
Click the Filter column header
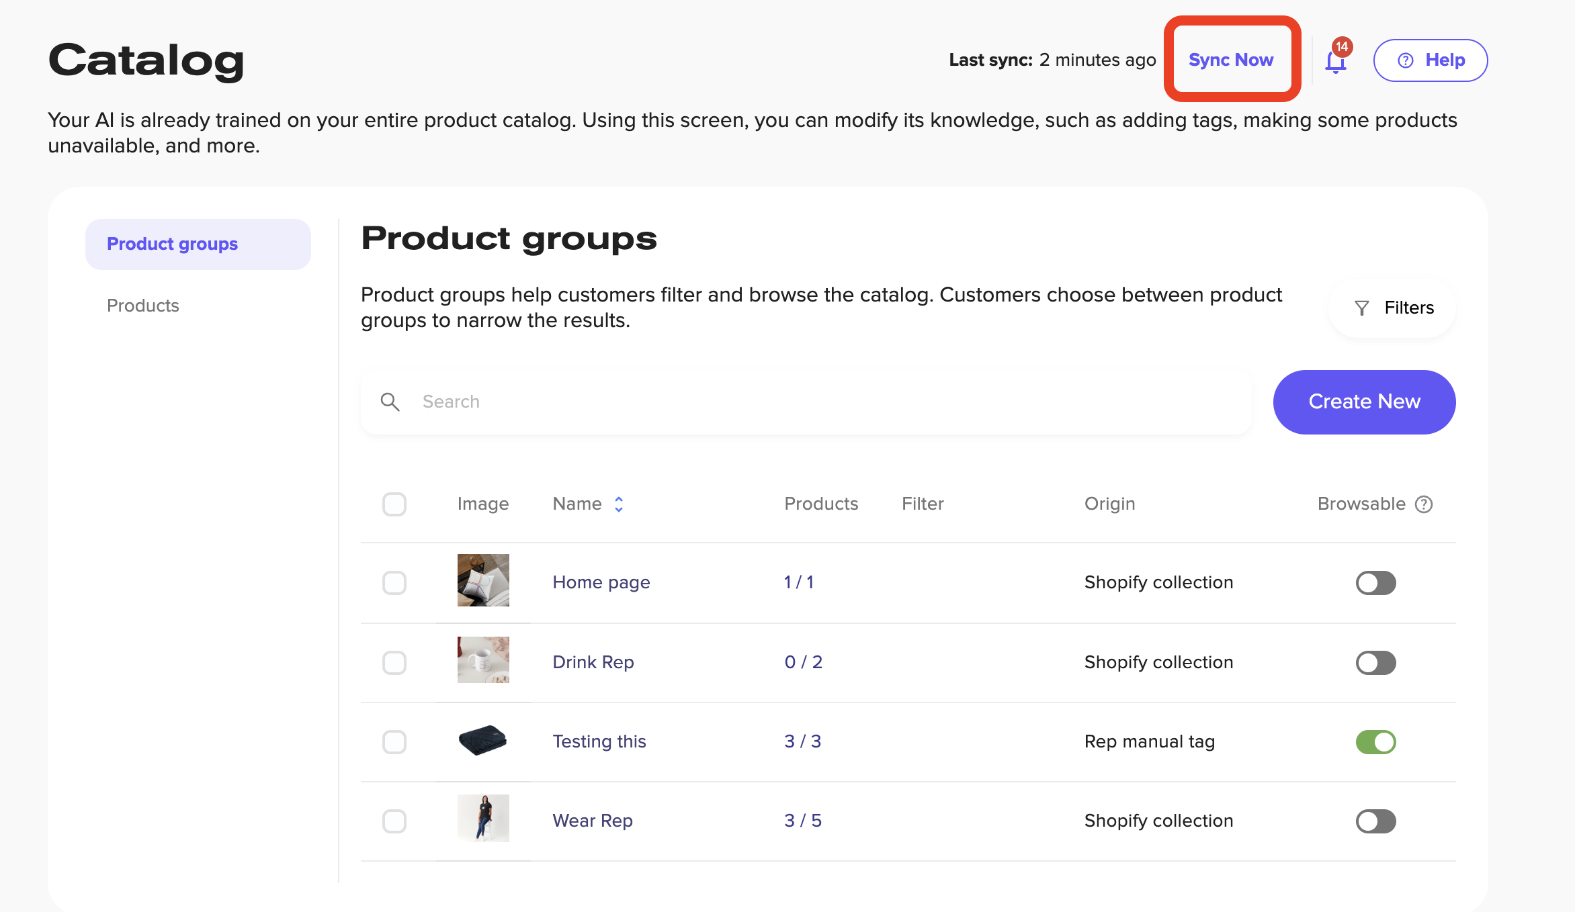coord(923,504)
